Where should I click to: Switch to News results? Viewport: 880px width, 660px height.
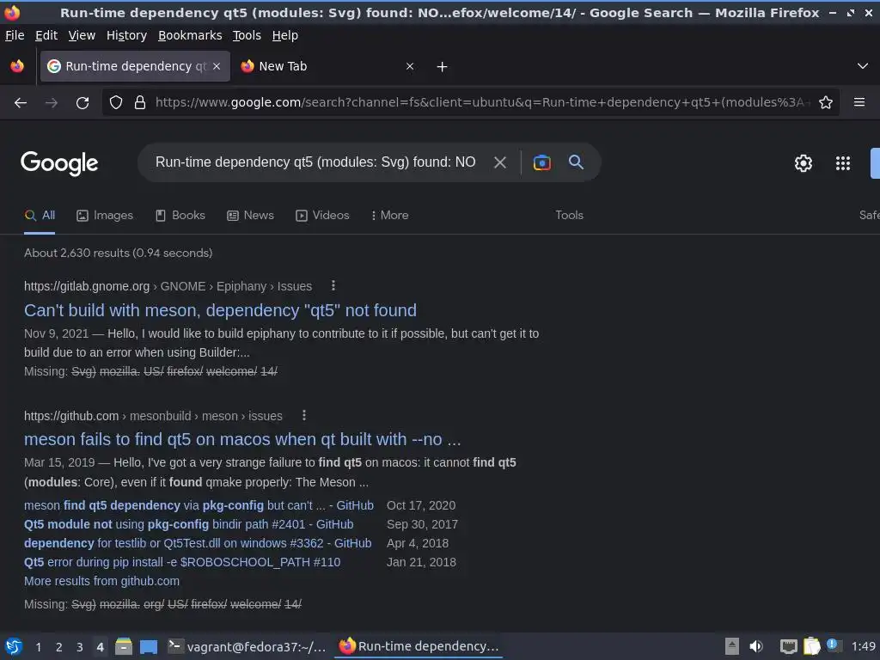(x=250, y=216)
